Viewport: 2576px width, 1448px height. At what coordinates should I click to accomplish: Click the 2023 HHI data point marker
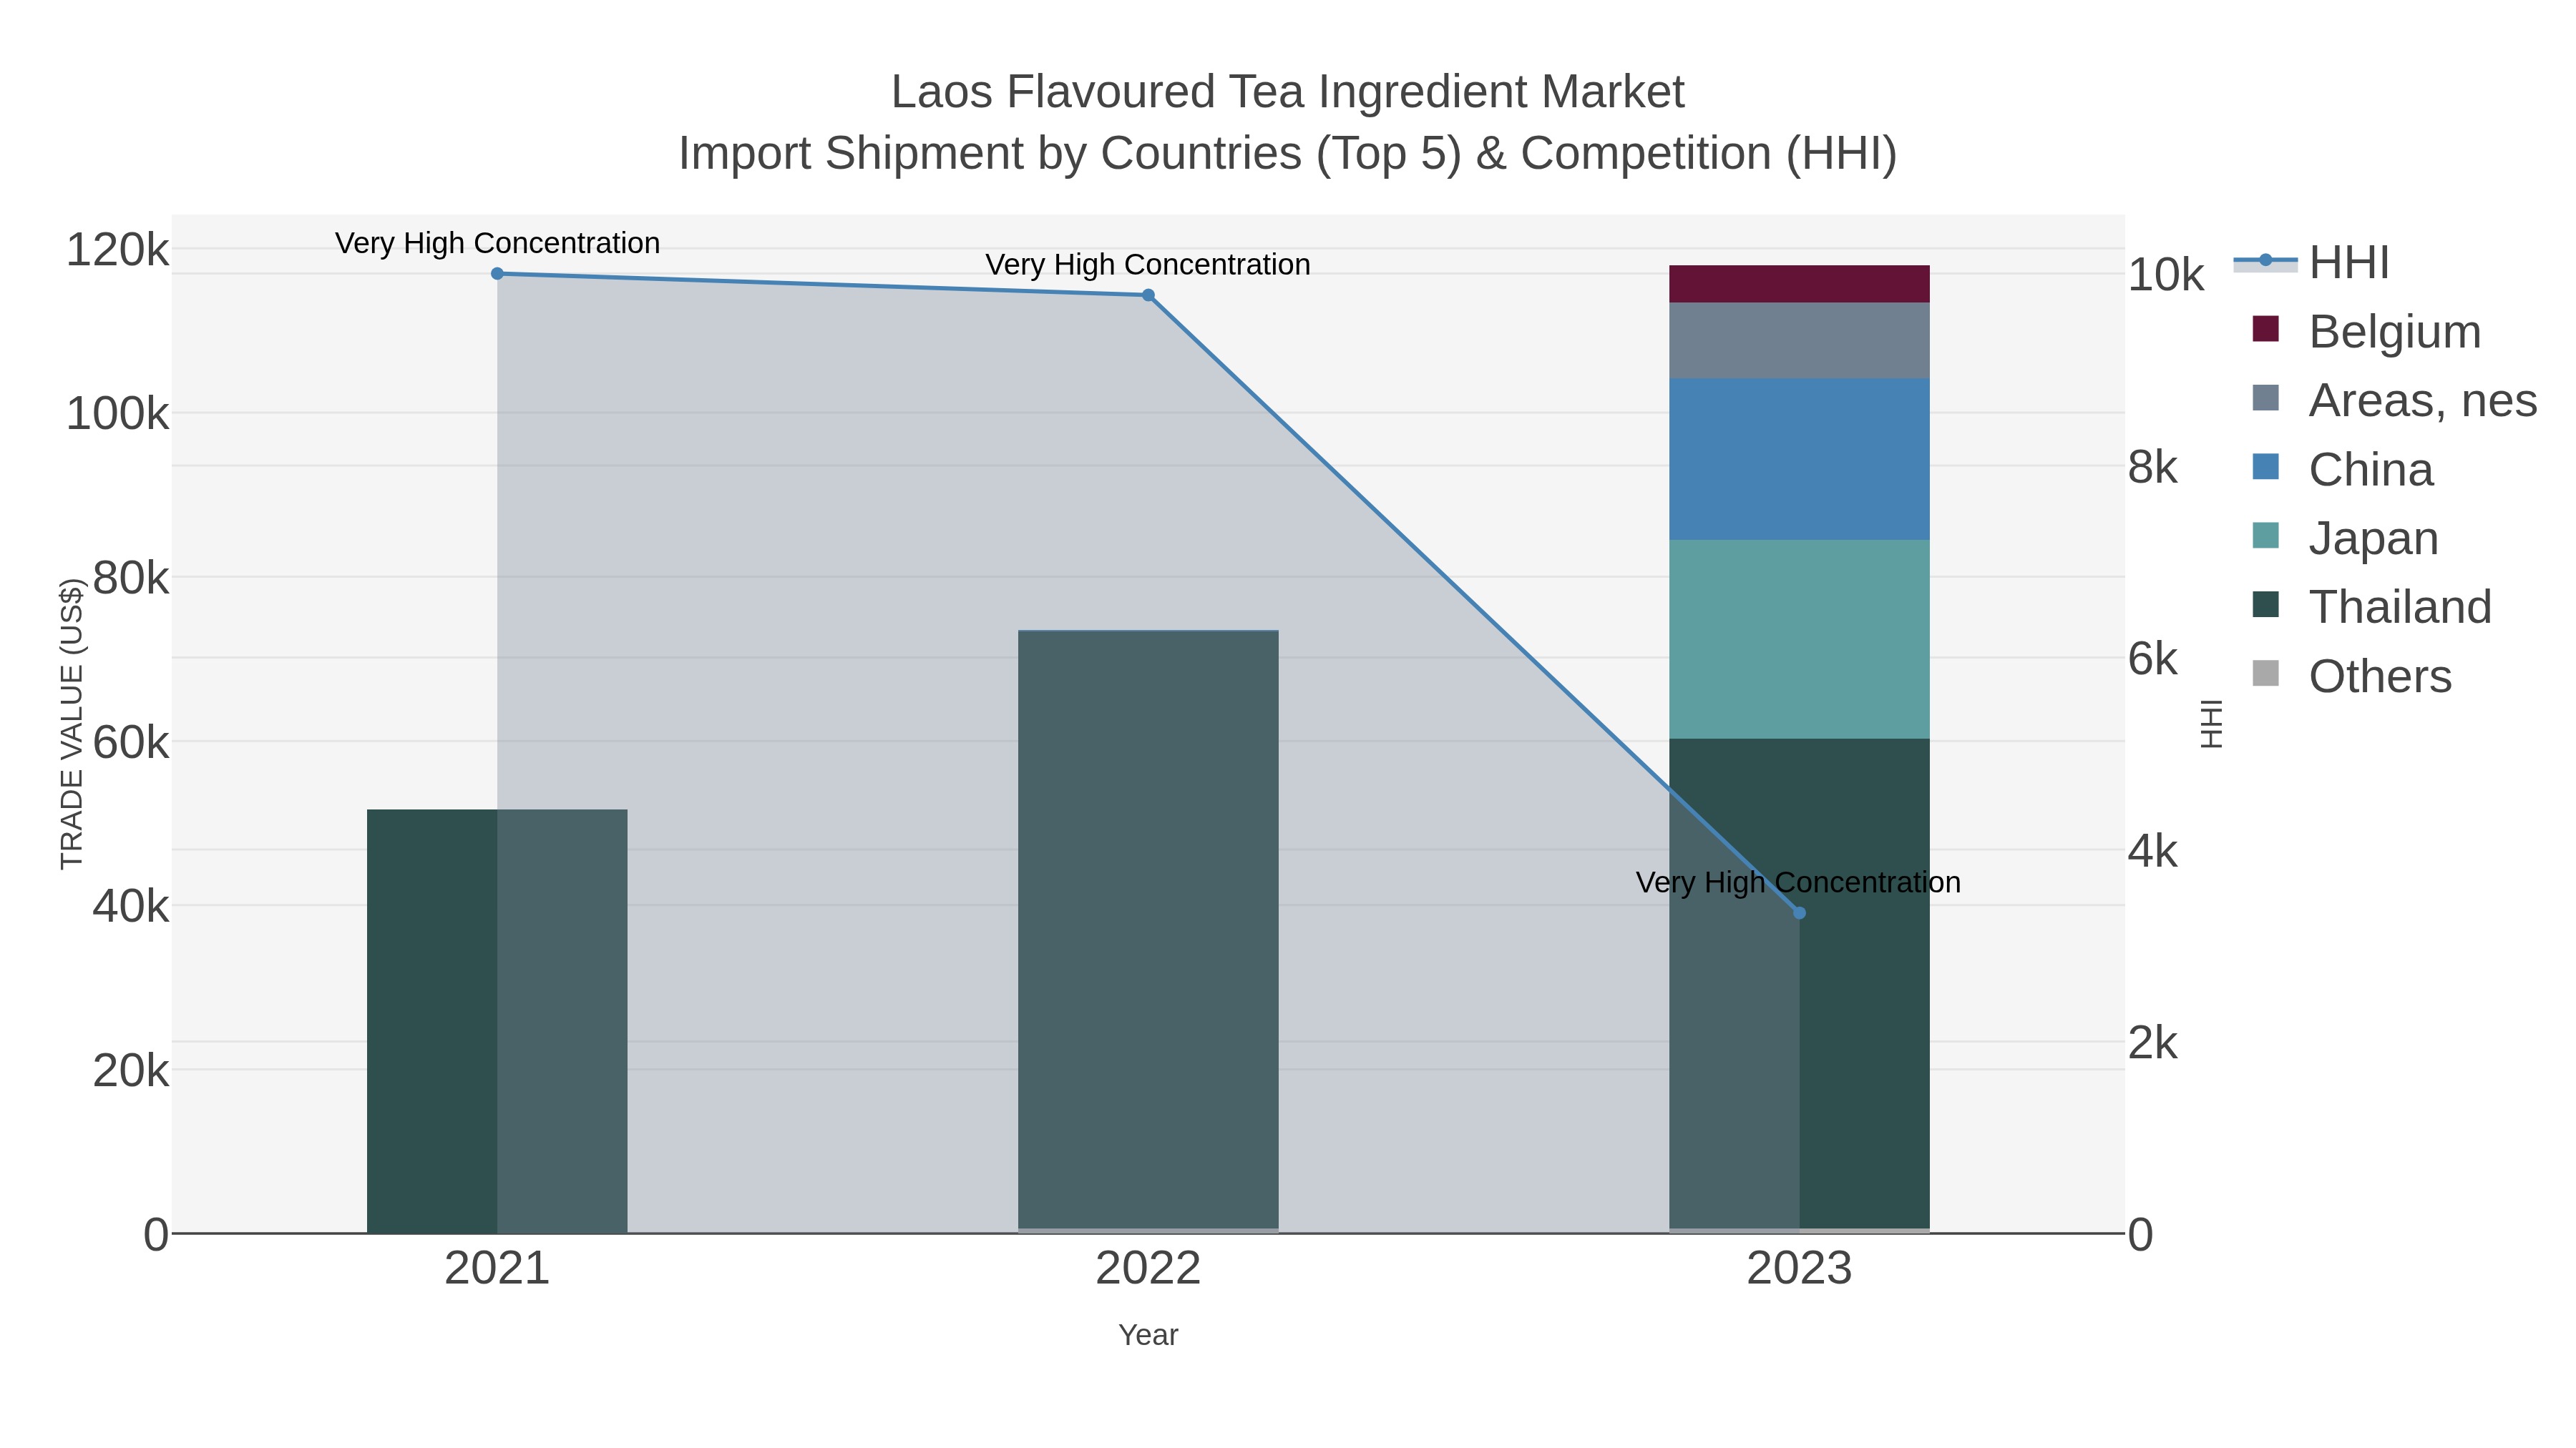pos(1799,912)
